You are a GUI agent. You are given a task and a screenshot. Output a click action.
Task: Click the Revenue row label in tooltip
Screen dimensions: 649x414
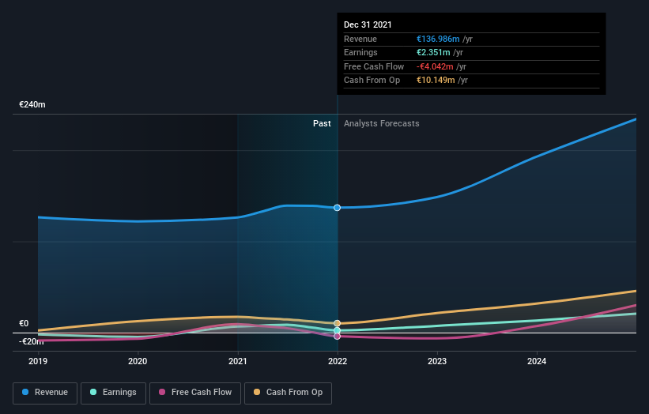coord(360,39)
